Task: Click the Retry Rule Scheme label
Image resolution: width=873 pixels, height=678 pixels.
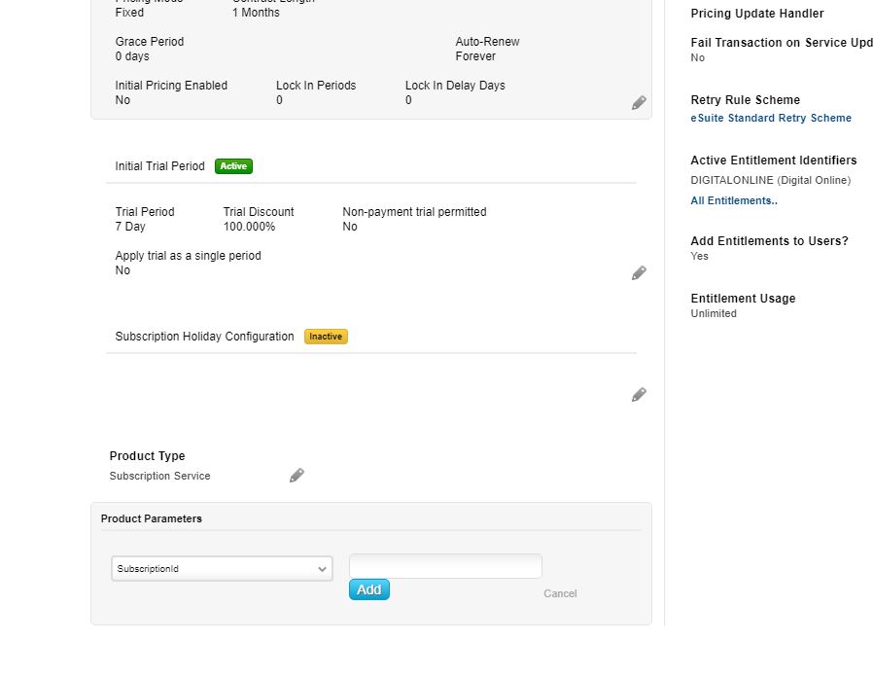Action: tap(745, 100)
